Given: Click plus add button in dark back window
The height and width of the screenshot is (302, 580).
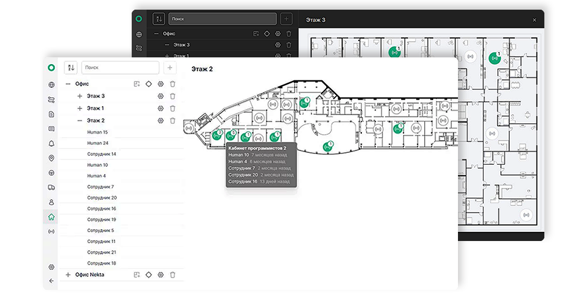Looking at the screenshot, I should tap(286, 19).
